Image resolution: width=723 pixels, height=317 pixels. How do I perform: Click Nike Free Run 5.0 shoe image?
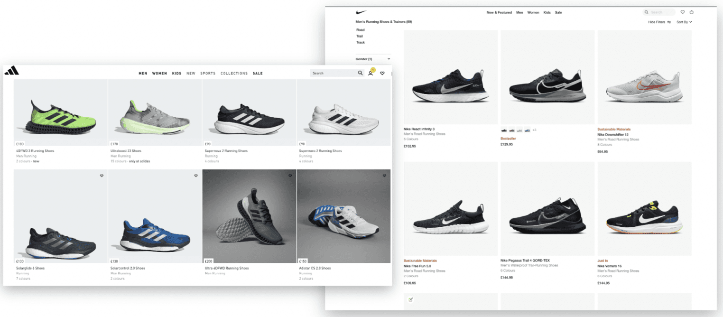click(451, 209)
